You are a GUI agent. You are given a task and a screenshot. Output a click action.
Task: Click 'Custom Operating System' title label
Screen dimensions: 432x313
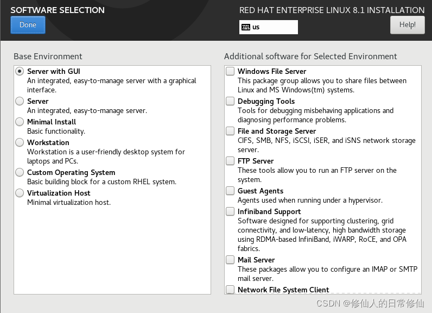tap(71, 173)
